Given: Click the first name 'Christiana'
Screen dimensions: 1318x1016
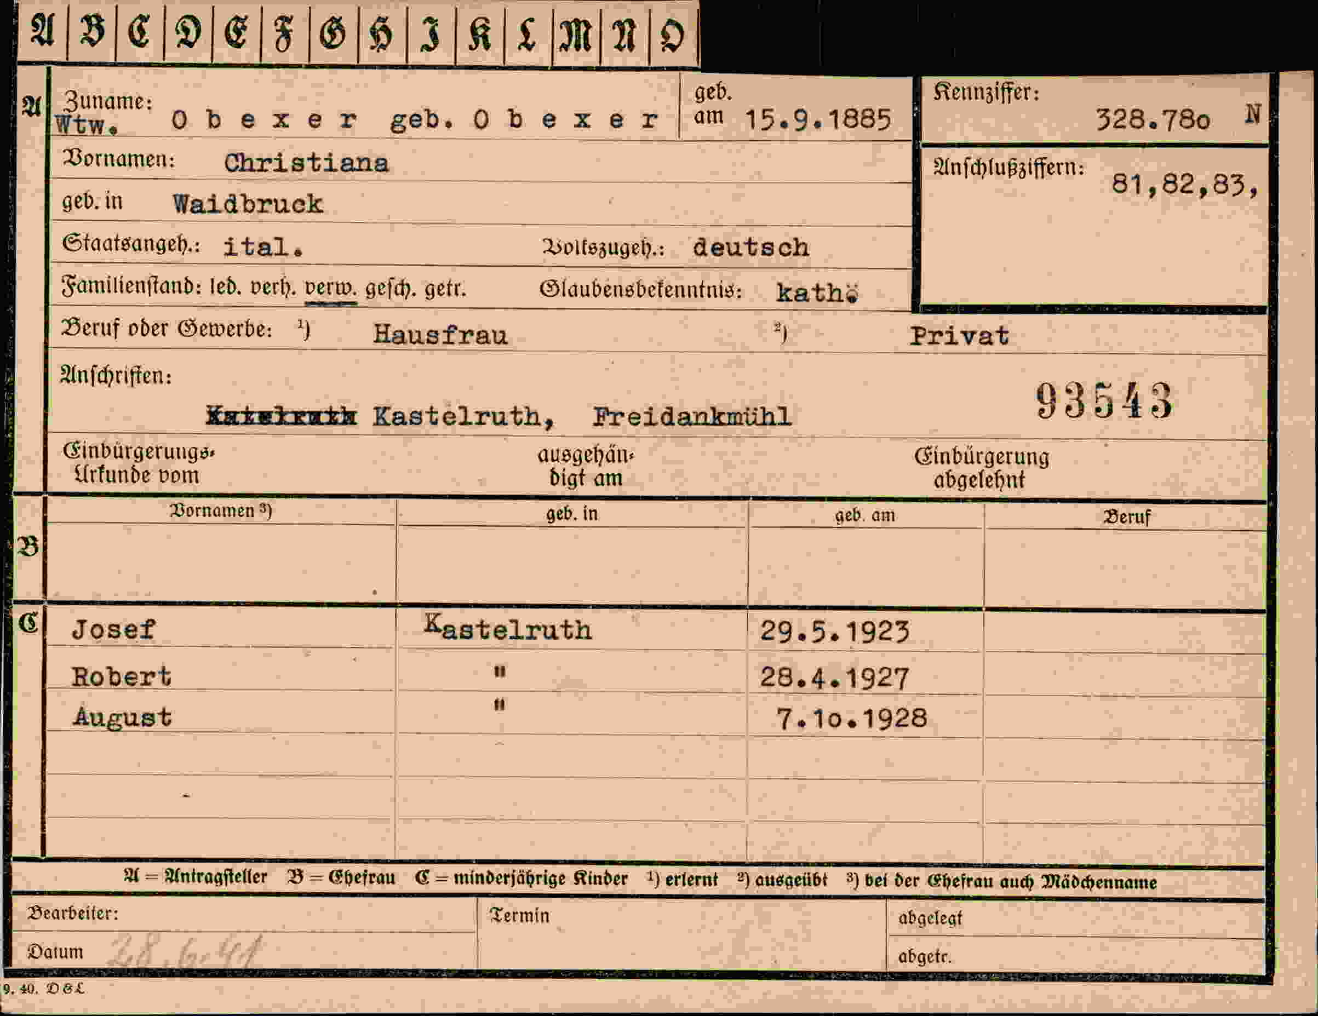Looking at the screenshot, I should point(306,163).
